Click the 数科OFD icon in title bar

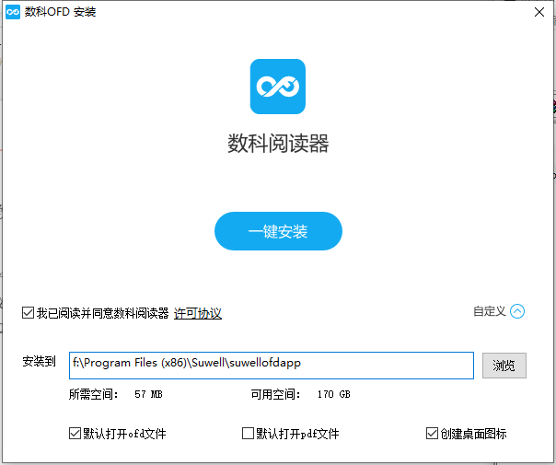coord(13,13)
